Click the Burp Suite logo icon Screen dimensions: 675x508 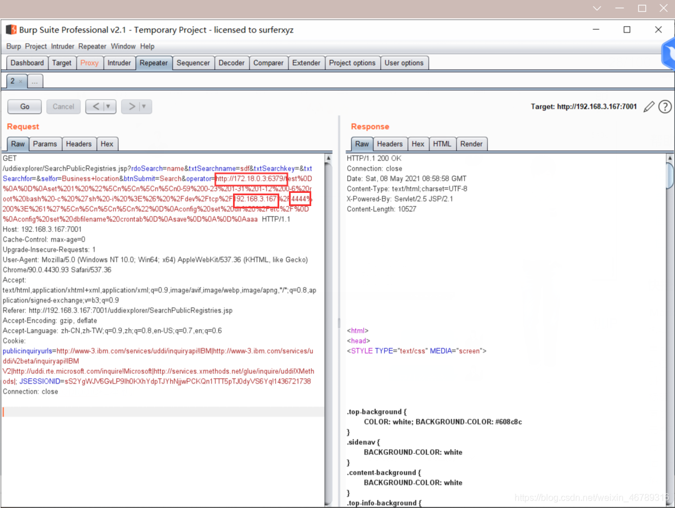[x=11, y=30]
